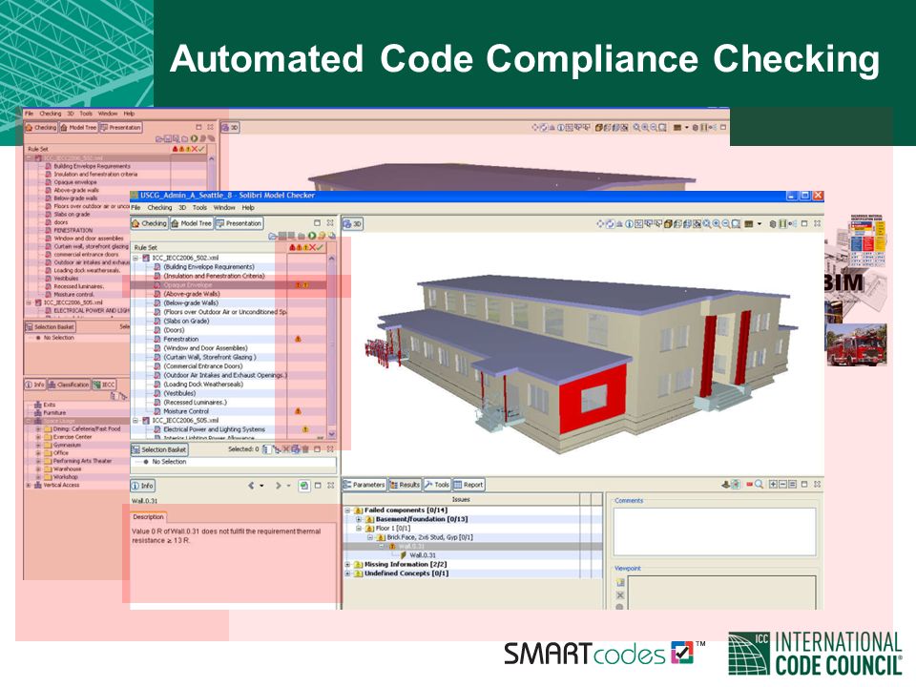Click the green checkmark accepted column icon in Rule Set header
The image size is (916, 687).
(320, 248)
